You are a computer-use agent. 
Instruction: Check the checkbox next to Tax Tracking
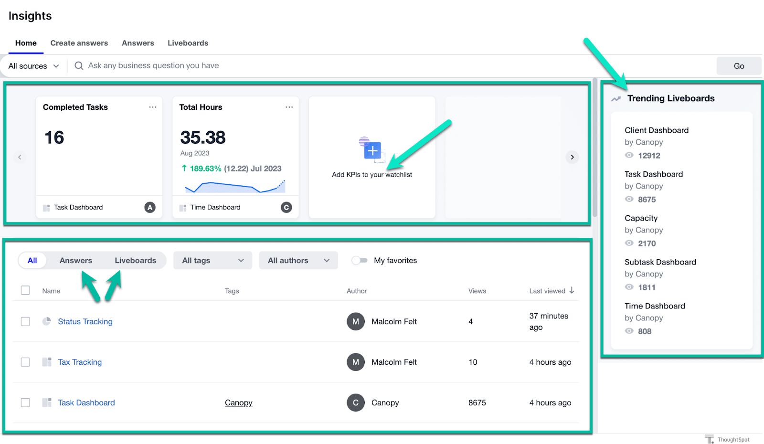[25, 362]
